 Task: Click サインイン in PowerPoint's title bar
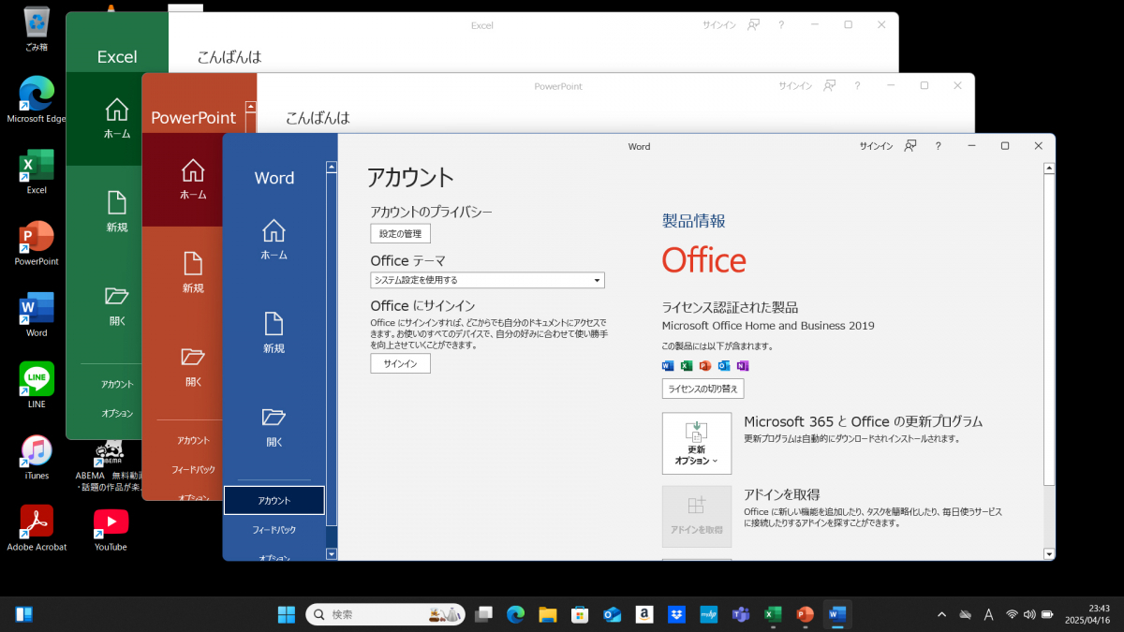point(795,86)
